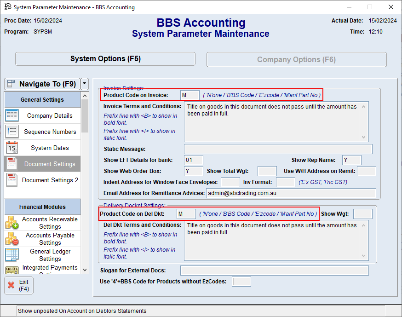
Task: Open Document Settings 2 icon
Action: [11, 180]
